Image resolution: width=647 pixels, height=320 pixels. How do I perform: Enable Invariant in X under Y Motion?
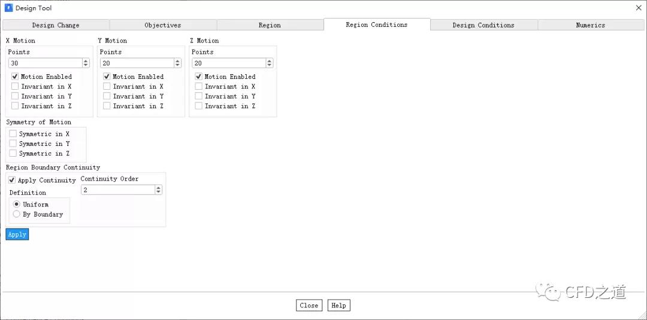click(107, 87)
